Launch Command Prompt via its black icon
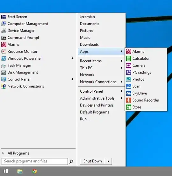The image size is (172, 176). [4, 38]
